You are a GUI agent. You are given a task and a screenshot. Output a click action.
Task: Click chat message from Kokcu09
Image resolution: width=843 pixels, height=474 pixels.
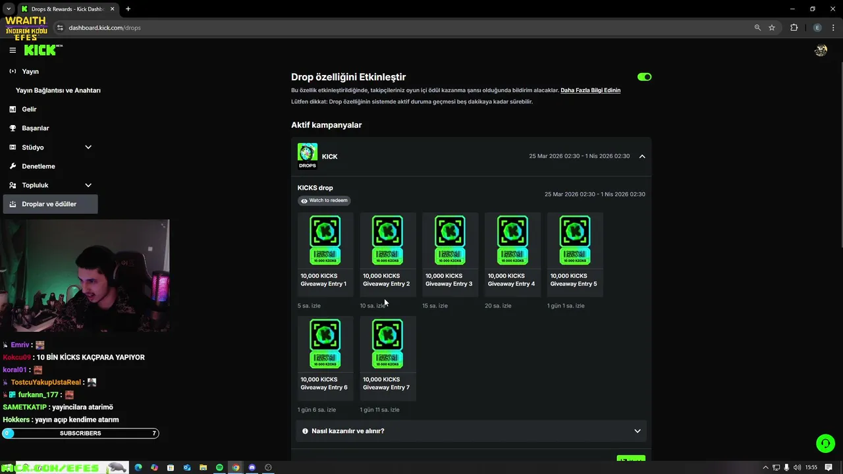(74, 357)
